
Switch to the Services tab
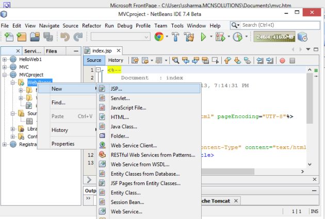click(x=32, y=51)
